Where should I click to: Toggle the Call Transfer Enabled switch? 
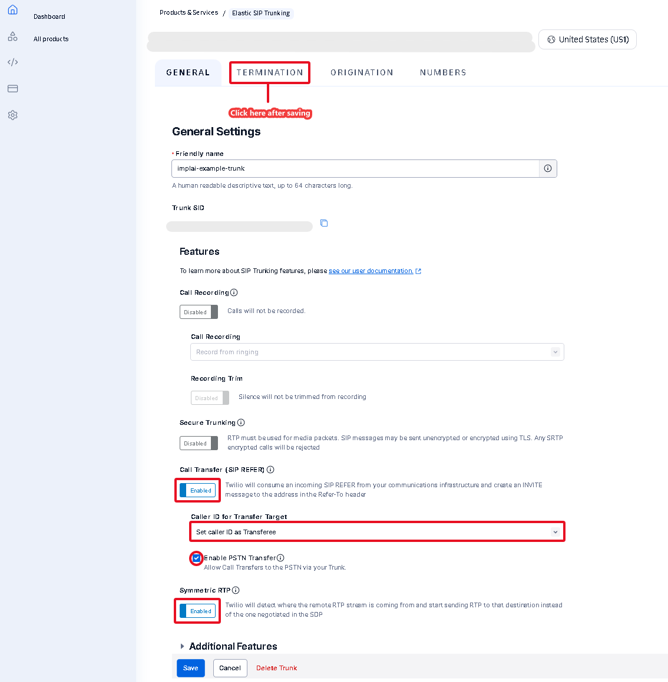198,491
